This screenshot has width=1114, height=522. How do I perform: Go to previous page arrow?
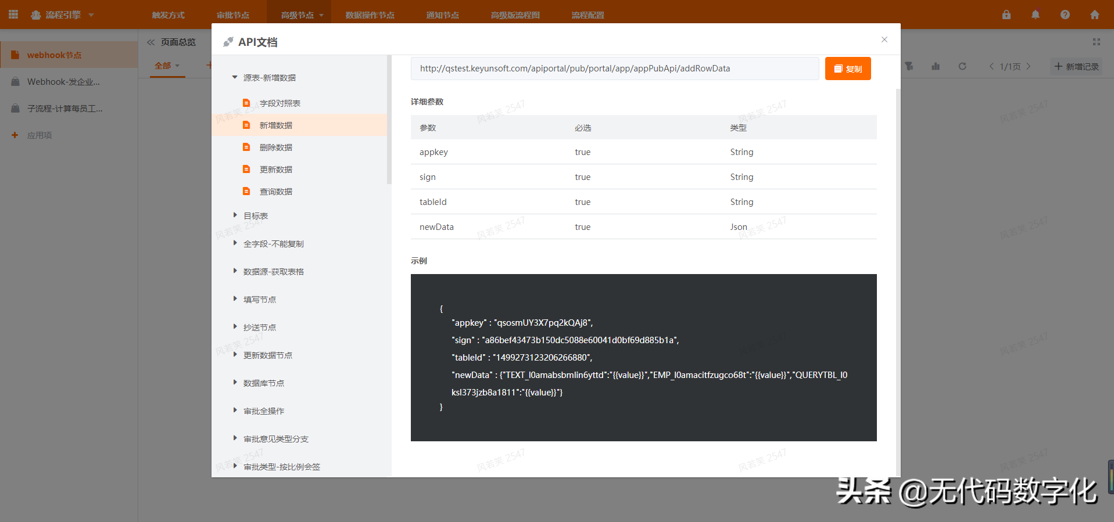coord(991,66)
